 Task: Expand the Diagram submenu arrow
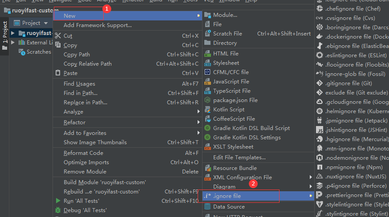click(311, 186)
